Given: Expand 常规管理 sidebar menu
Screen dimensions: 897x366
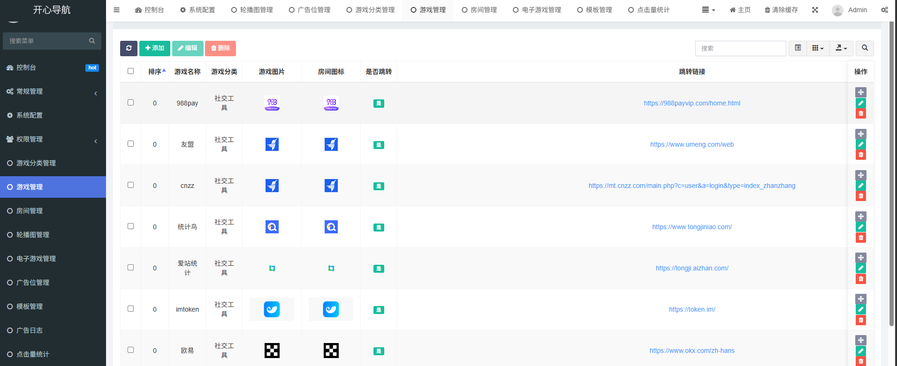Looking at the screenshot, I should point(53,91).
